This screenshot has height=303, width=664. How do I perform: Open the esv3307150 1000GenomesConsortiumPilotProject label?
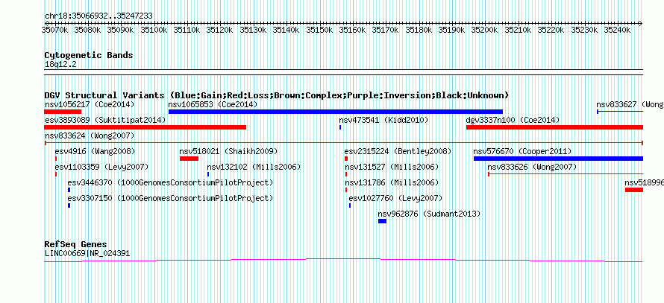[171, 198]
